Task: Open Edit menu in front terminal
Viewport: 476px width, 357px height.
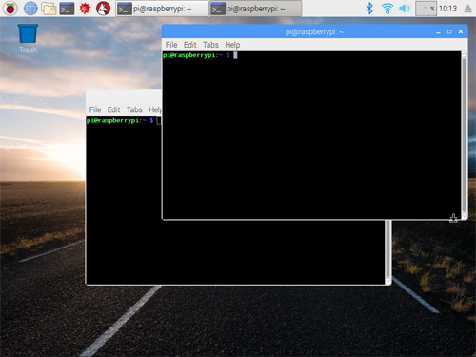Action: (x=189, y=45)
